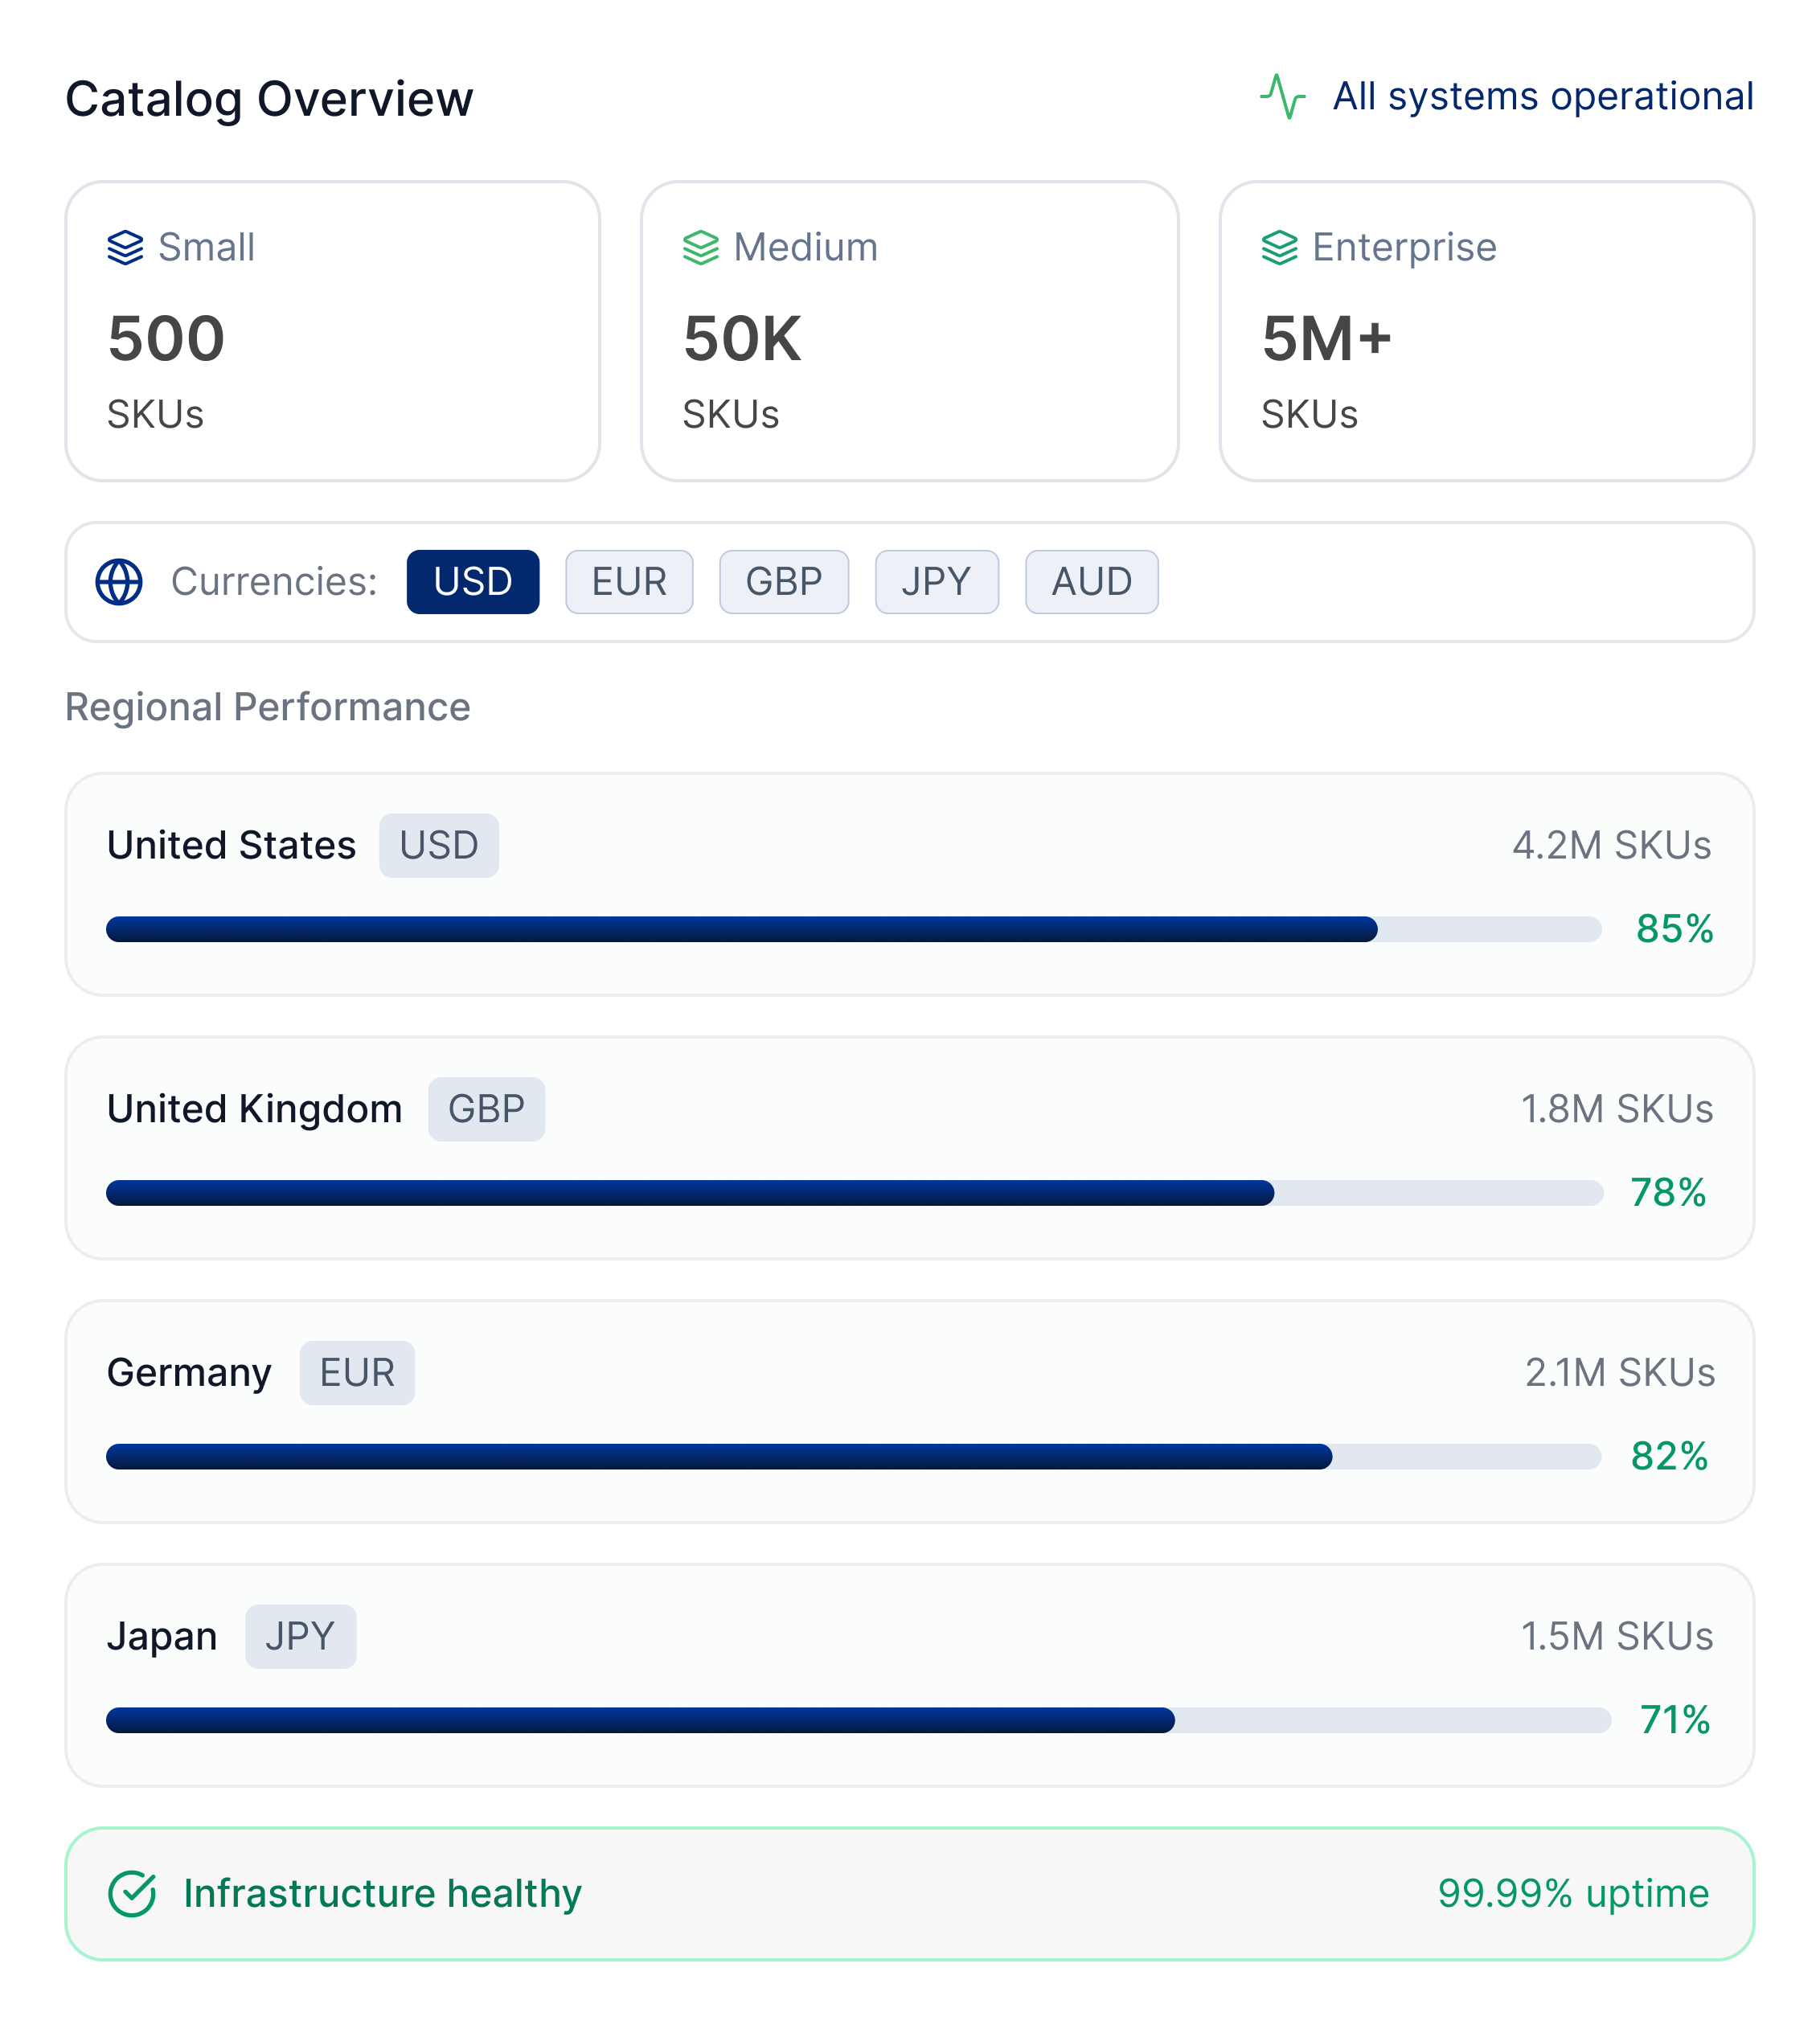Viewport: 1820px width, 2029px height.
Task: Click the 99.99% uptime text
Action: [x=1573, y=1893]
